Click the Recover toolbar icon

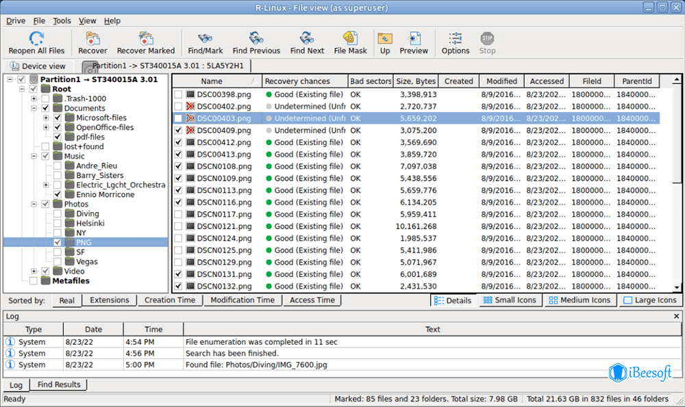(x=92, y=38)
